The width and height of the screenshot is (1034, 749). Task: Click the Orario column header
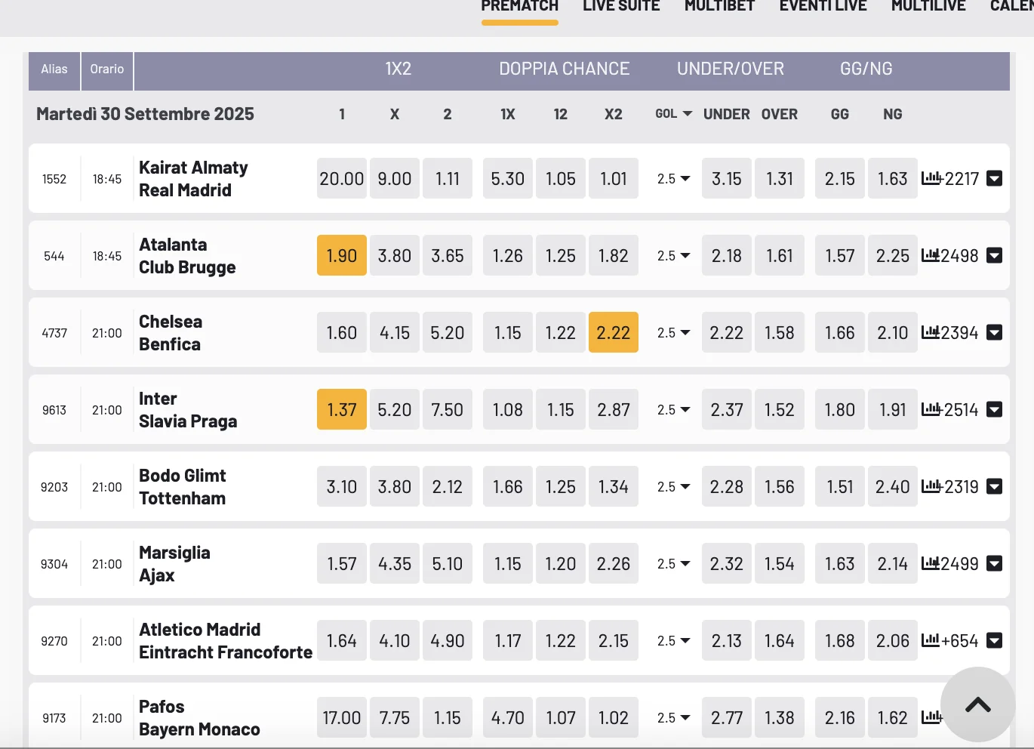(x=107, y=69)
